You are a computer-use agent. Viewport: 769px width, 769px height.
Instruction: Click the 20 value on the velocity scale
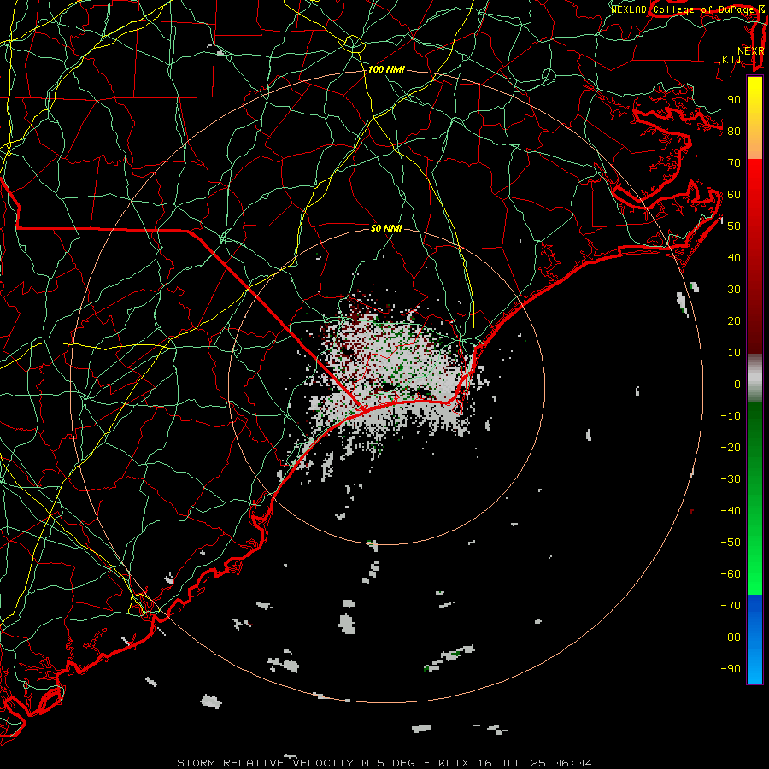click(734, 321)
